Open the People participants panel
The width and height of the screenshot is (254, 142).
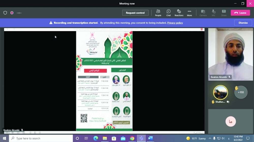click(x=158, y=13)
